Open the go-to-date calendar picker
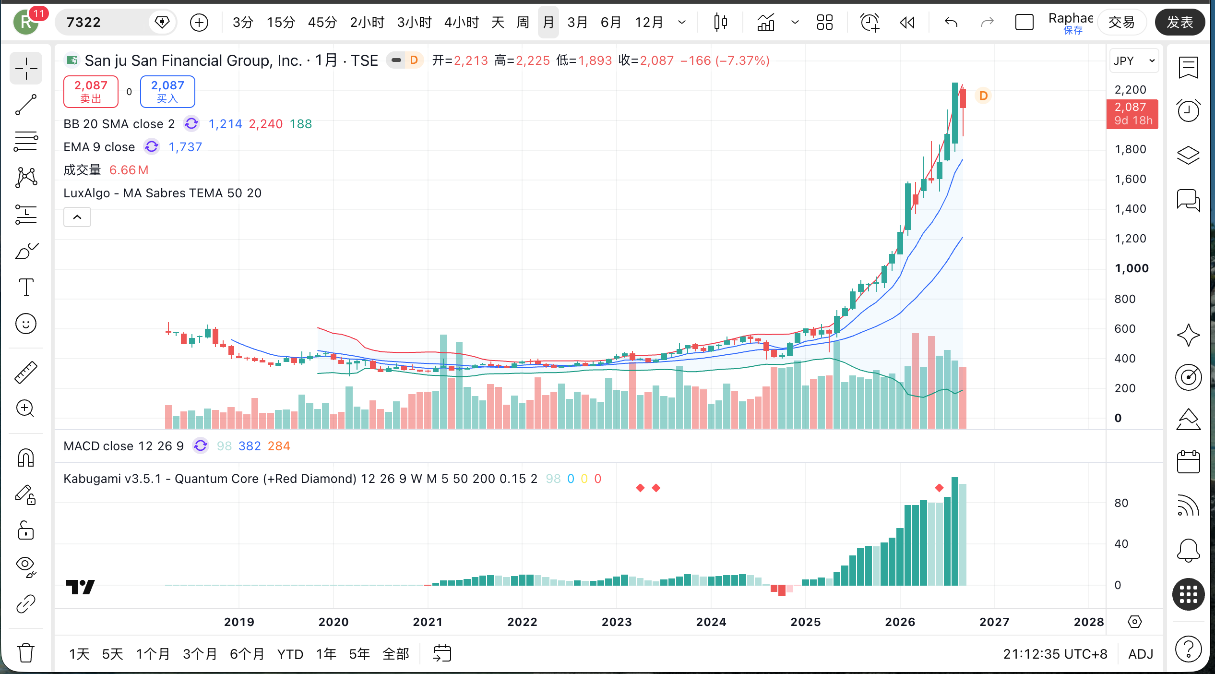 click(x=442, y=653)
